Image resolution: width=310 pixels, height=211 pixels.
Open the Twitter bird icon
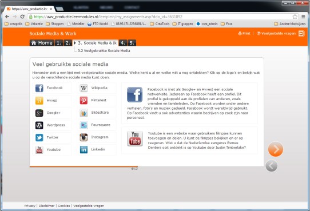(39, 137)
